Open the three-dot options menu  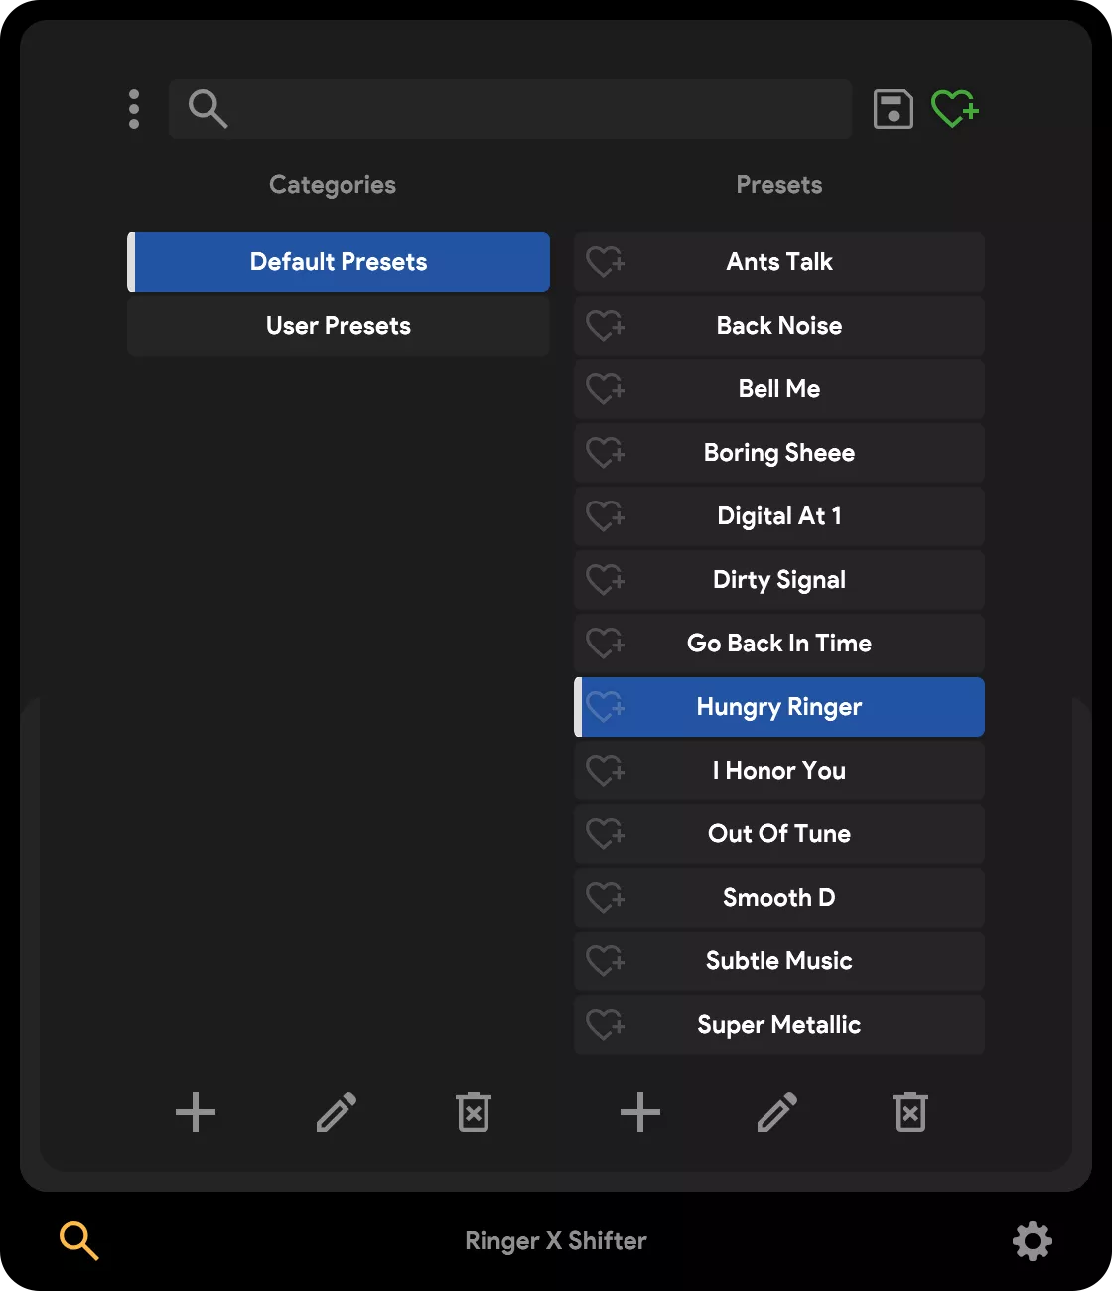(133, 109)
